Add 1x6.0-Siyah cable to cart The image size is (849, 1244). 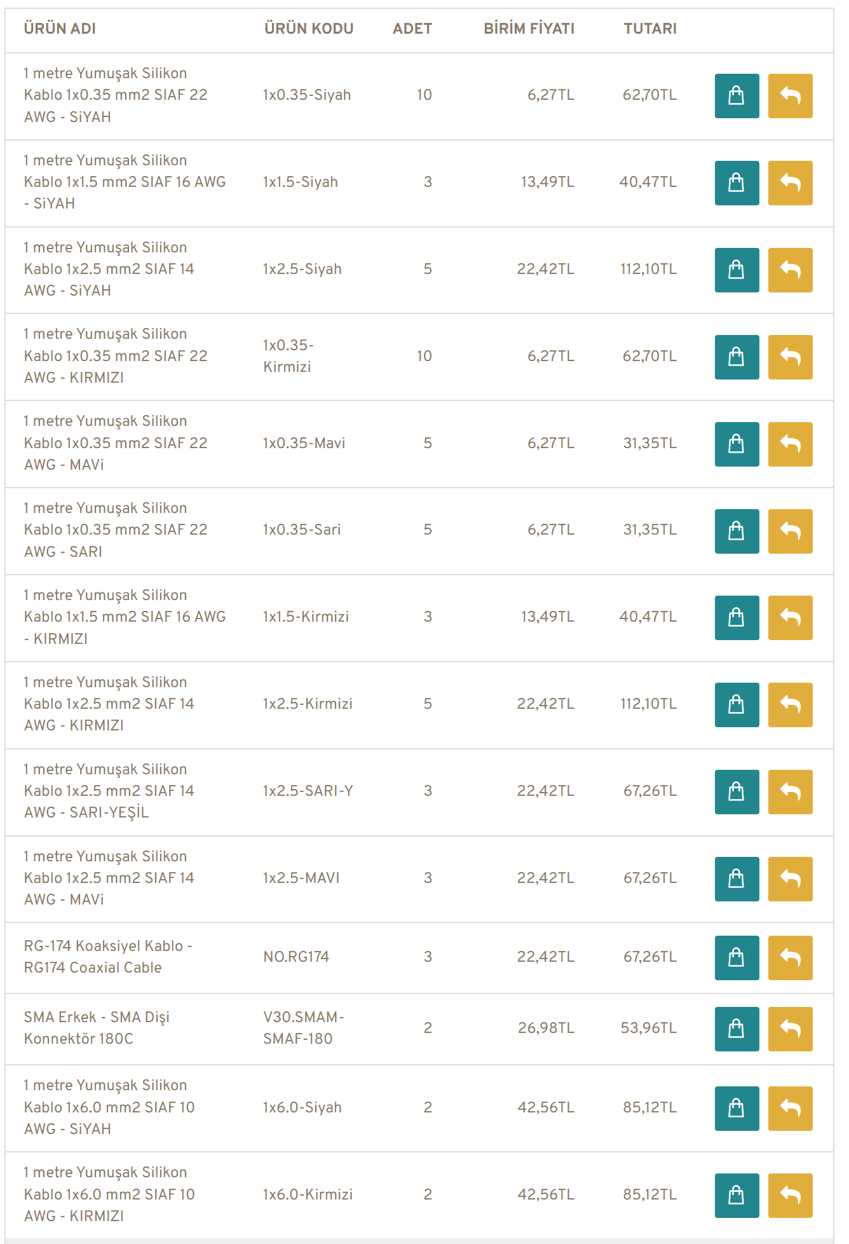[x=737, y=1109]
